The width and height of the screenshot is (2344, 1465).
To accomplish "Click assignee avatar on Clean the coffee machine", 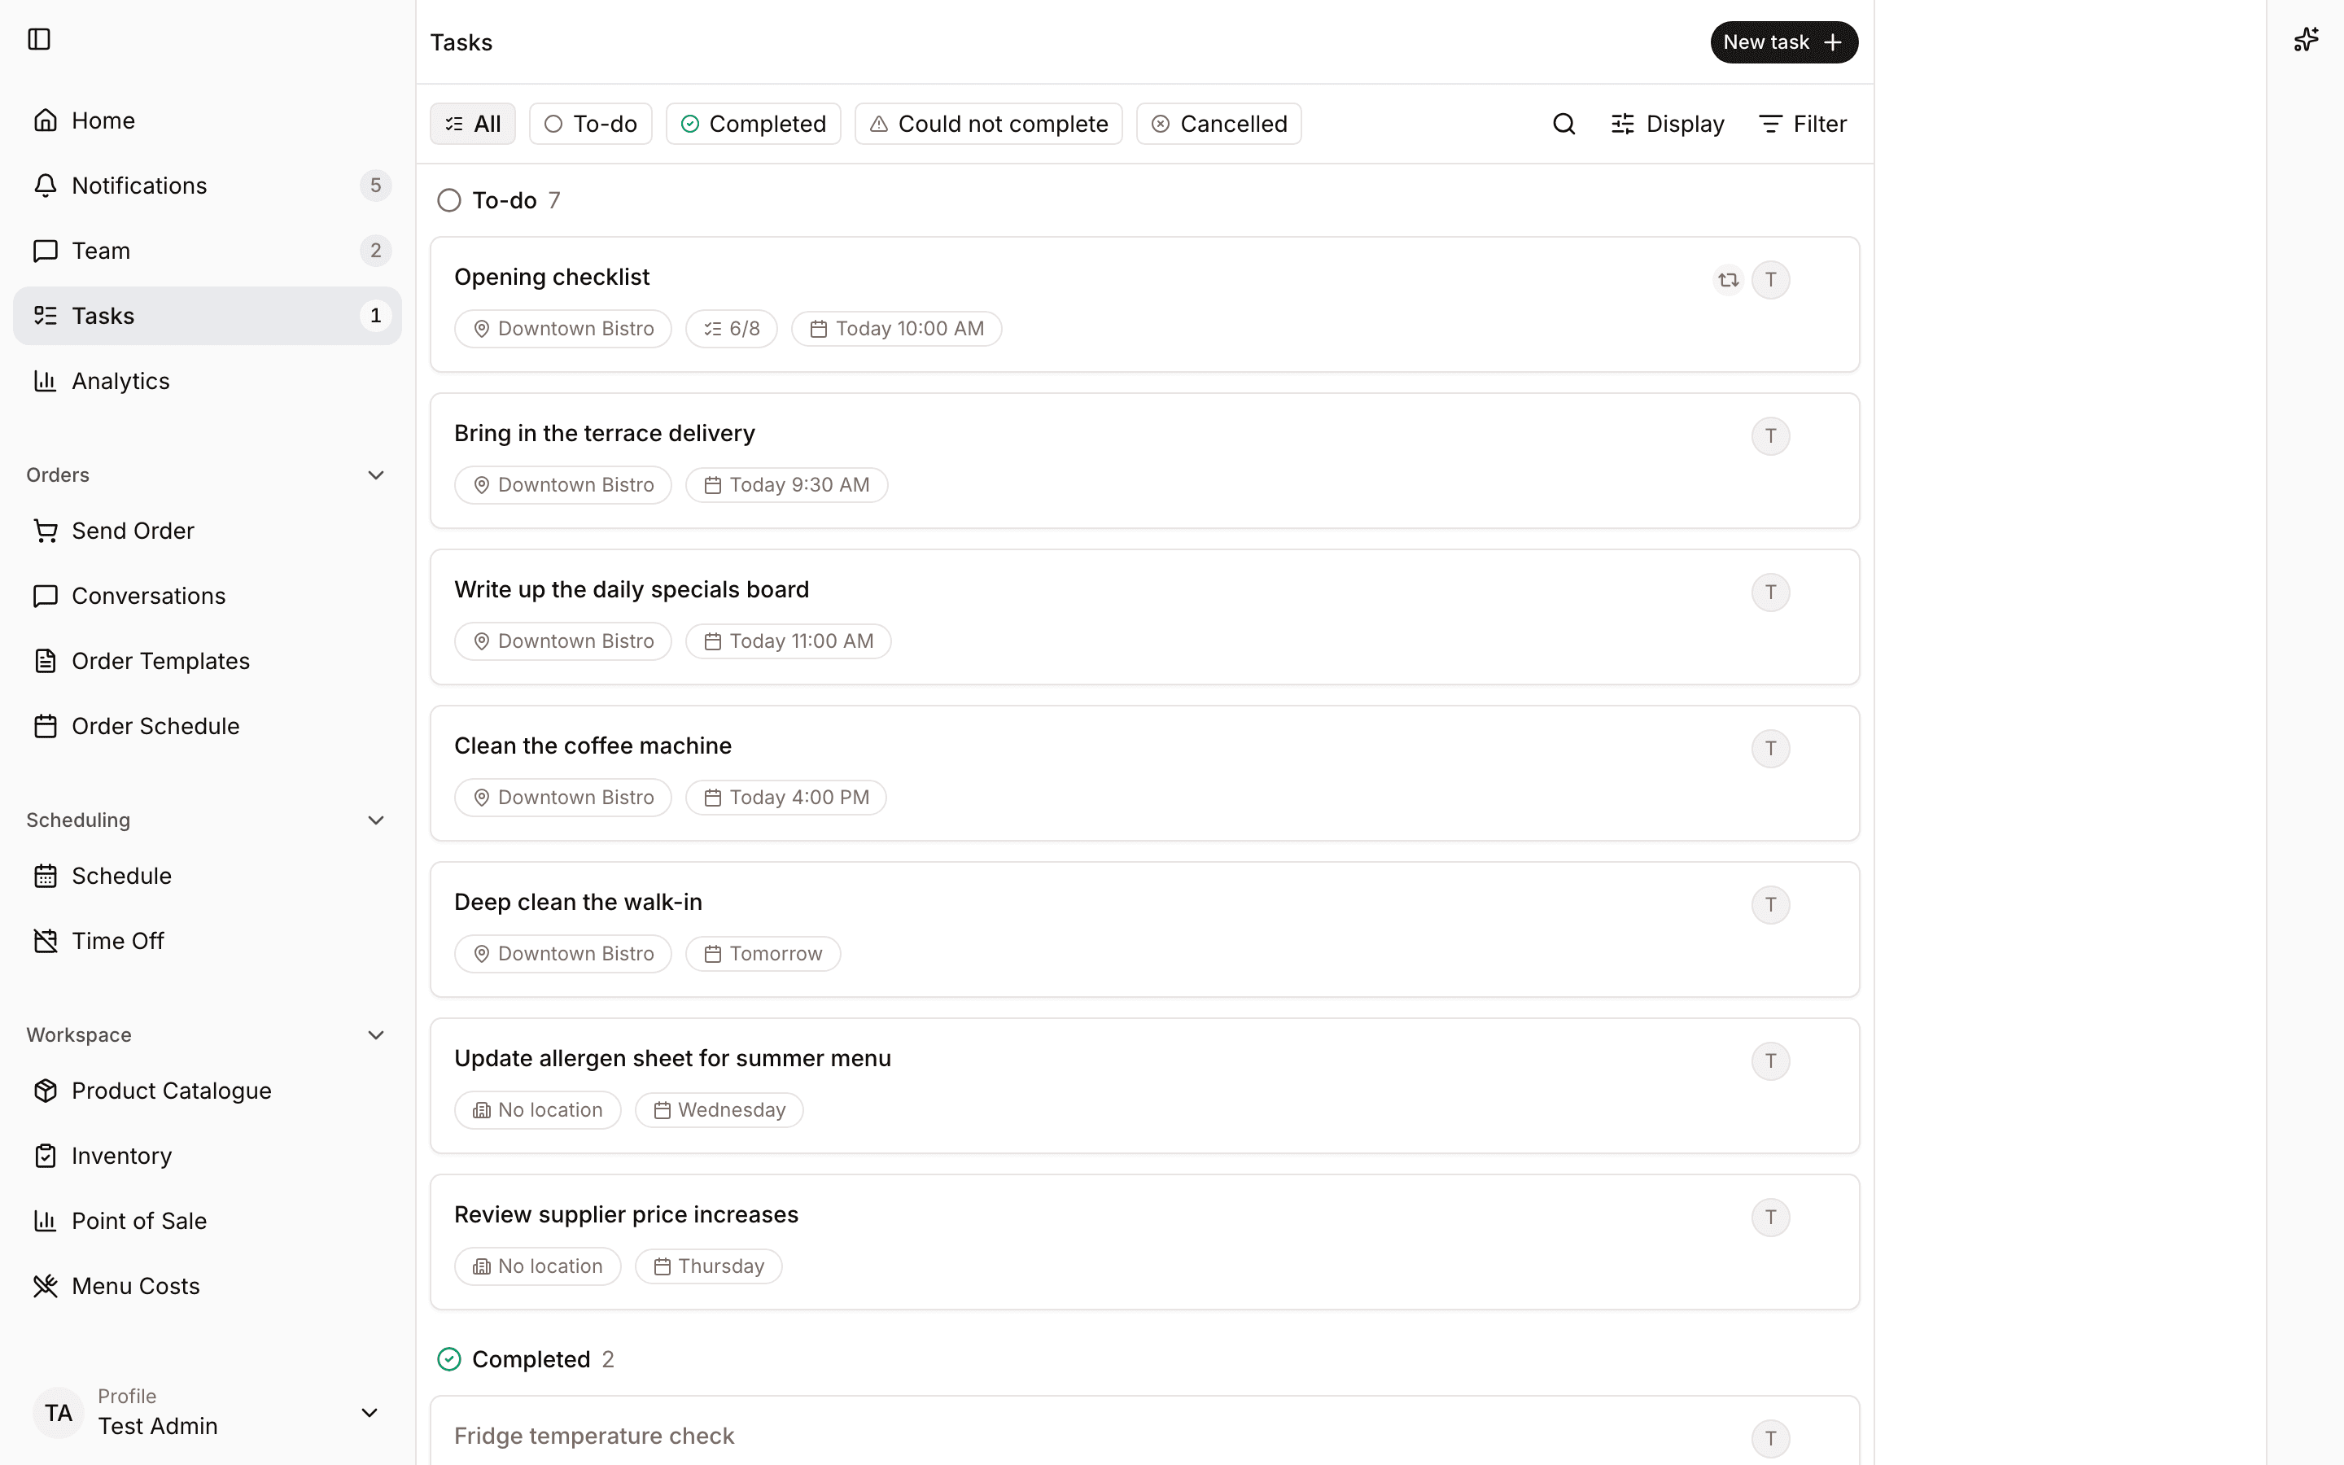I will [x=1770, y=748].
